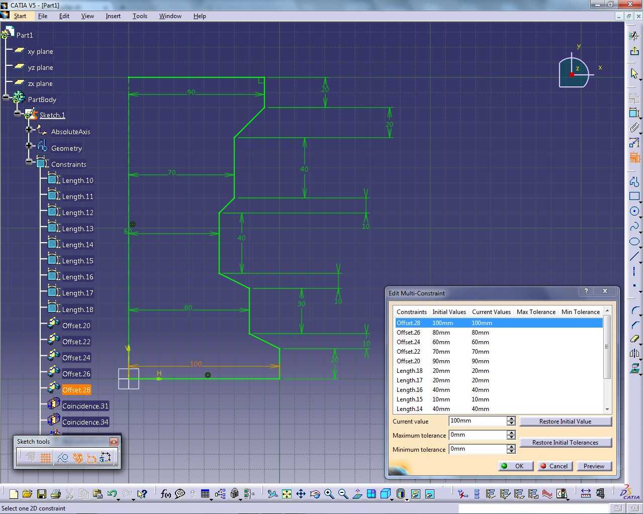Click Restore Initial Value button
This screenshot has width=643, height=514.
[x=565, y=422]
